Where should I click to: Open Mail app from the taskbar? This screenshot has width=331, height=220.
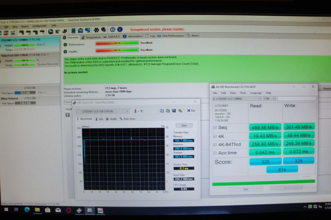58,210
